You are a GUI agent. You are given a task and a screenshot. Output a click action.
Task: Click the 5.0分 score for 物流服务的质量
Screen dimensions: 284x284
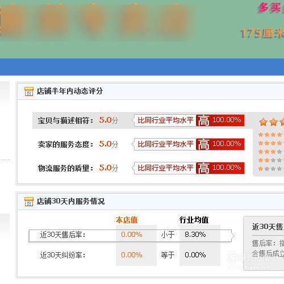coord(108,168)
